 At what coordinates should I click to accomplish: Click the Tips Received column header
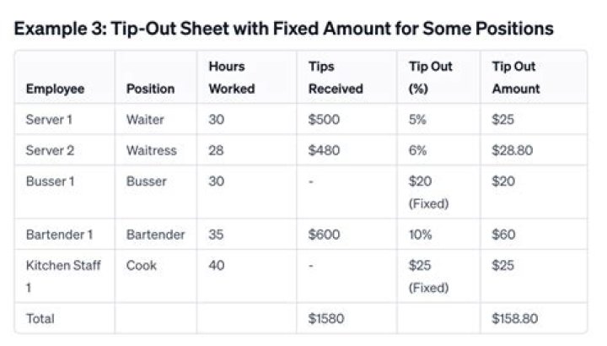click(335, 78)
